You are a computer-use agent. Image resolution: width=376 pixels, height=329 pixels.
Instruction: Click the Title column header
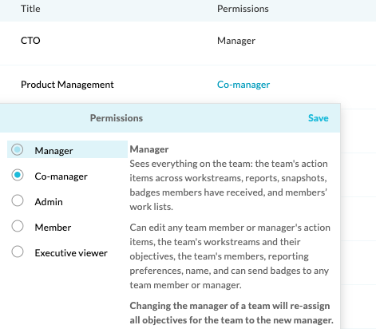pyautogui.click(x=30, y=9)
